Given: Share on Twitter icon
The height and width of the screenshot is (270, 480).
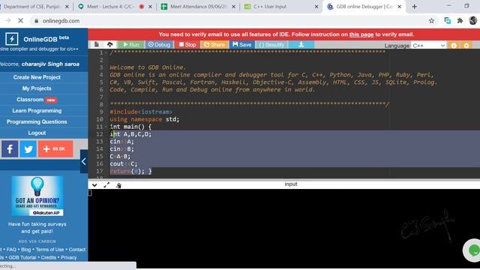Looking at the screenshot, I should point(28,149).
